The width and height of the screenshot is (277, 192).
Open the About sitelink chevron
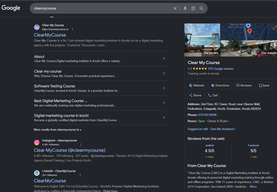point(164,58)
